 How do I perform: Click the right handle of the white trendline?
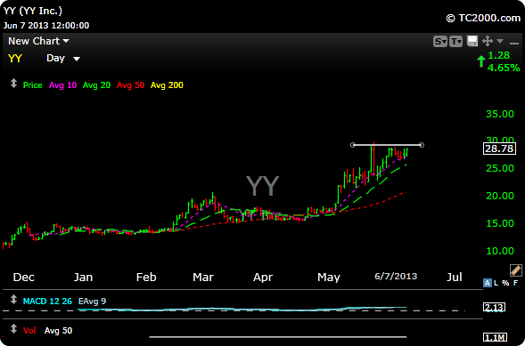[x=422, y=145]
